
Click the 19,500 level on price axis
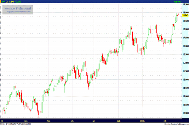pyautogui.click(x=185, y=4)
